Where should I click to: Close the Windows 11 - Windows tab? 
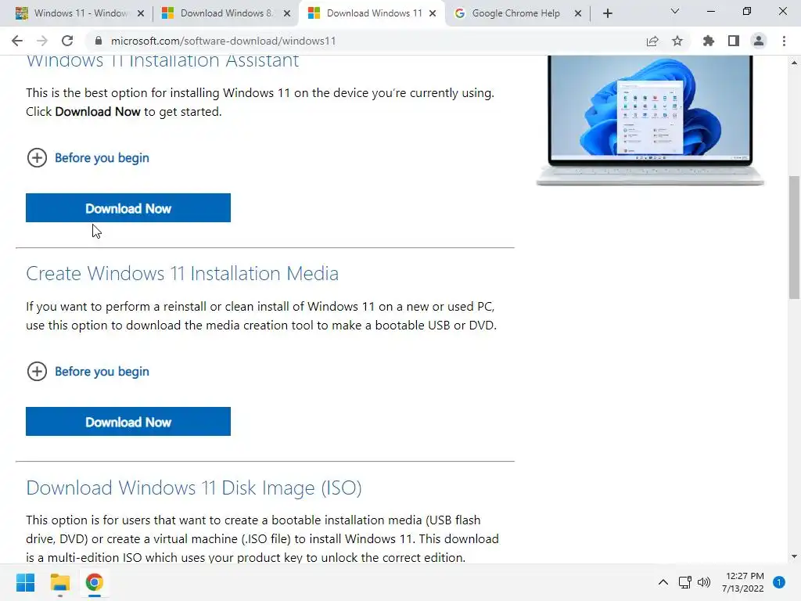tap(141, 13)
